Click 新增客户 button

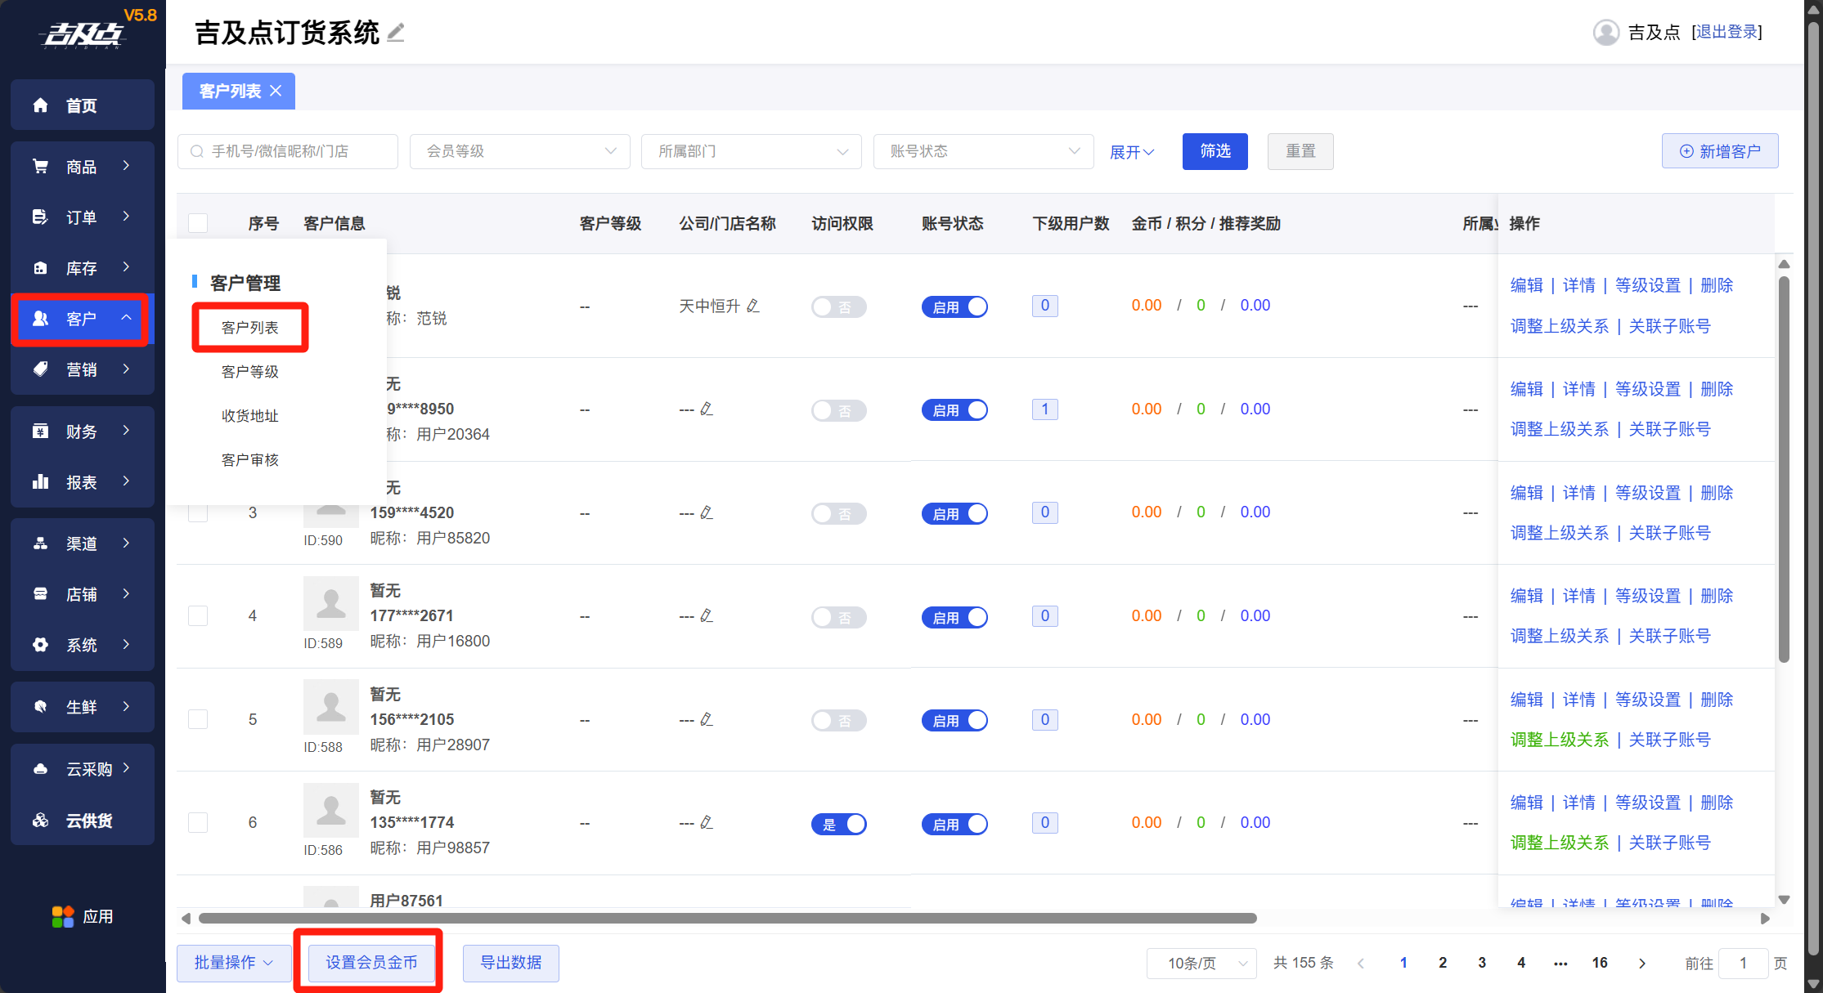(x=1720, y=151)
